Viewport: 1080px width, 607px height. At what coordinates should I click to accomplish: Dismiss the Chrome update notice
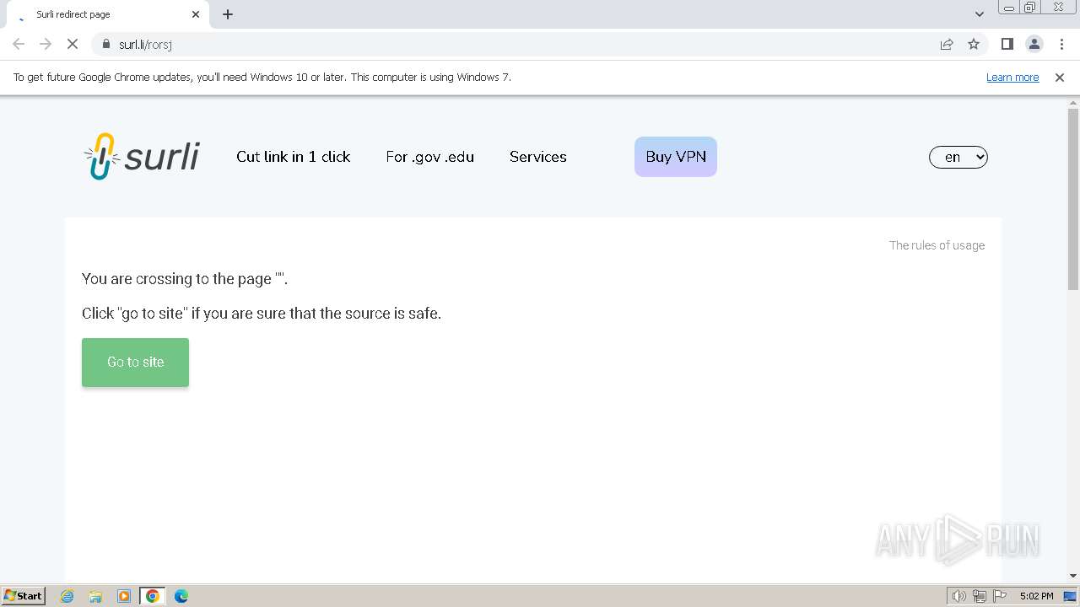(1060, 78)
